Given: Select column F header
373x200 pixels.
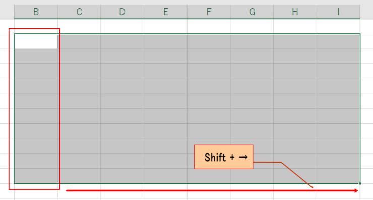Looking at the screenshot, I should tap(209, 12).
